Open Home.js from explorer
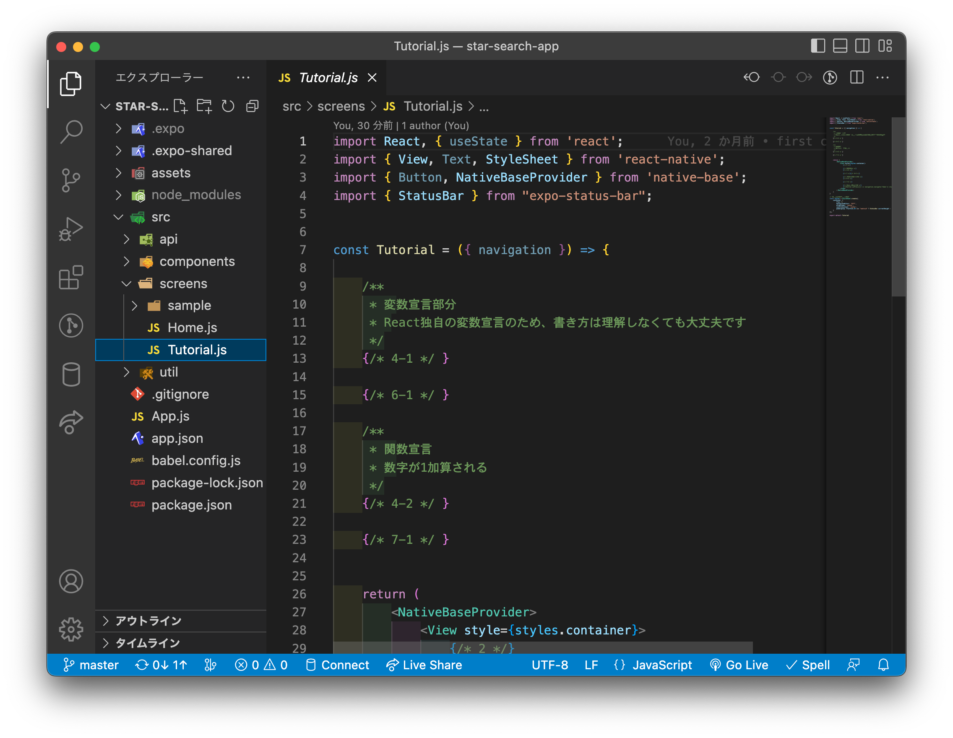This screenshot has height=738, width=953. click(181, 328)
